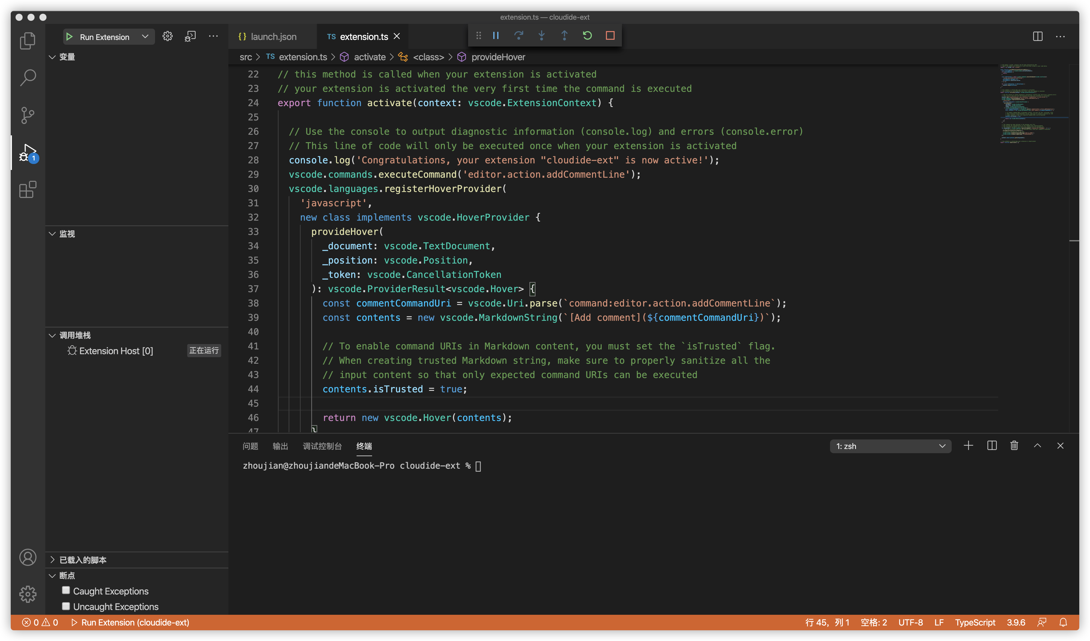Open the Manage gear in activity bar
1090x641 pixels.
click(x=28, y=594)
